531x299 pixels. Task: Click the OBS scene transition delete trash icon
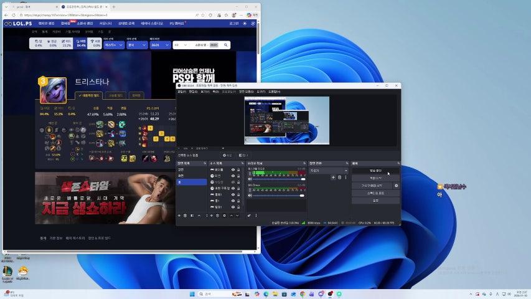(339, 178)
